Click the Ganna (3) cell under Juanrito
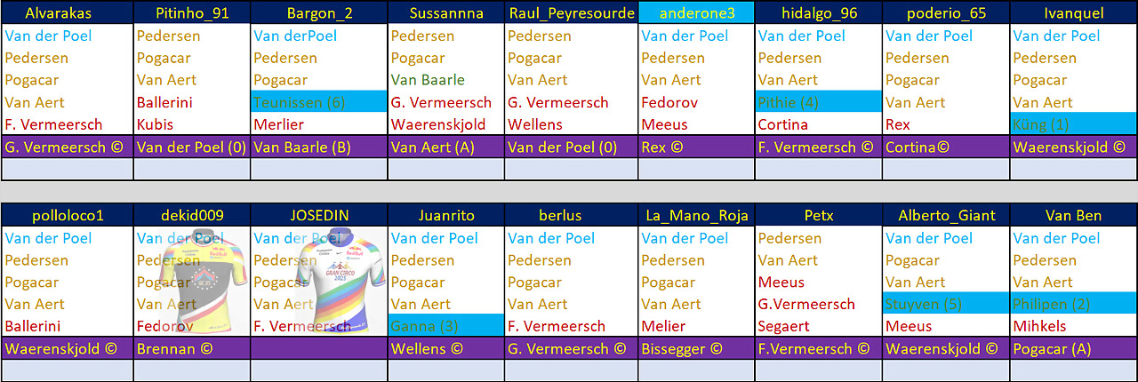 click(x=446, y=326)
